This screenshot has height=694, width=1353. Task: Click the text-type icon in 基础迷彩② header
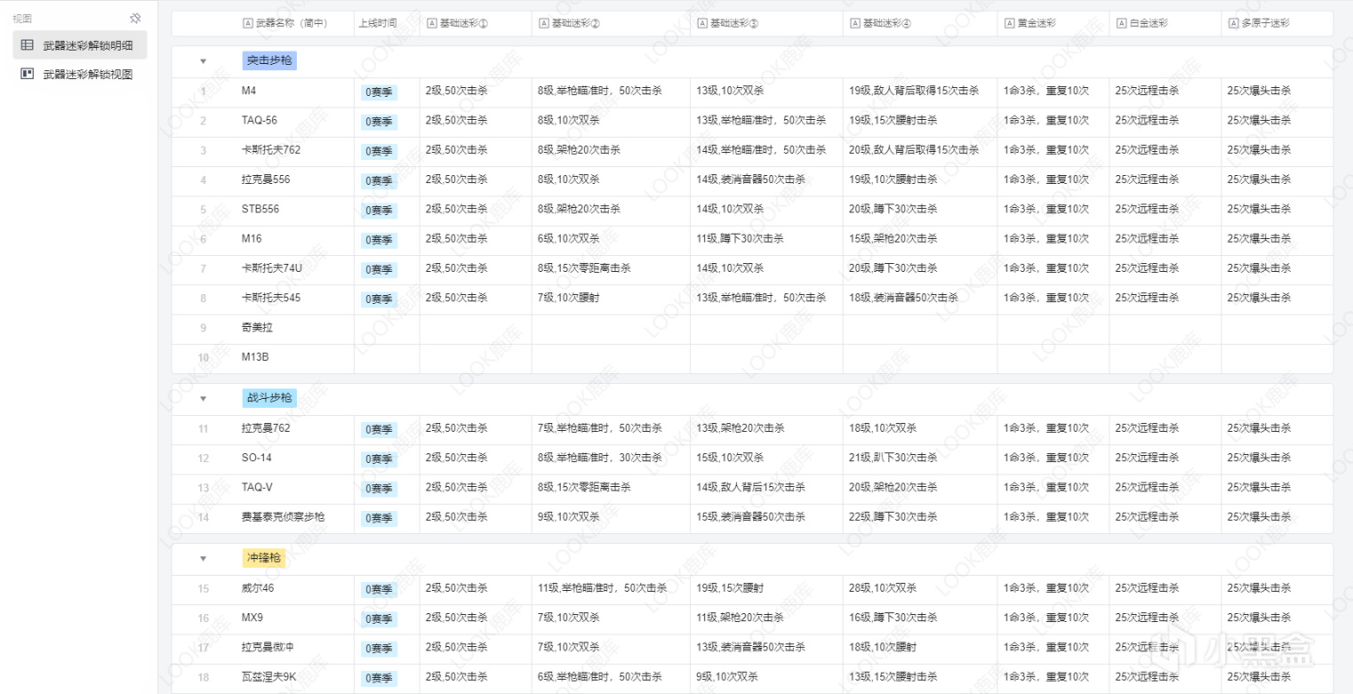pos(543,24)
